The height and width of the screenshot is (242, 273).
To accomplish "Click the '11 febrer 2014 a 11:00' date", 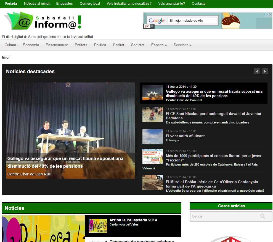I will pyautogui.click(x=181, y=109).
